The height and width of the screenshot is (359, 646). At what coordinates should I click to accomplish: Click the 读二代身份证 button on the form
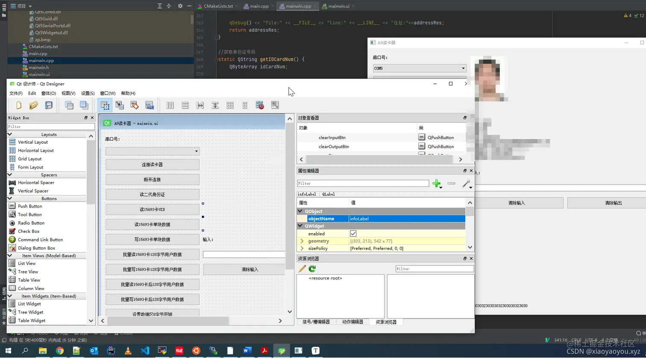(153, 195)
